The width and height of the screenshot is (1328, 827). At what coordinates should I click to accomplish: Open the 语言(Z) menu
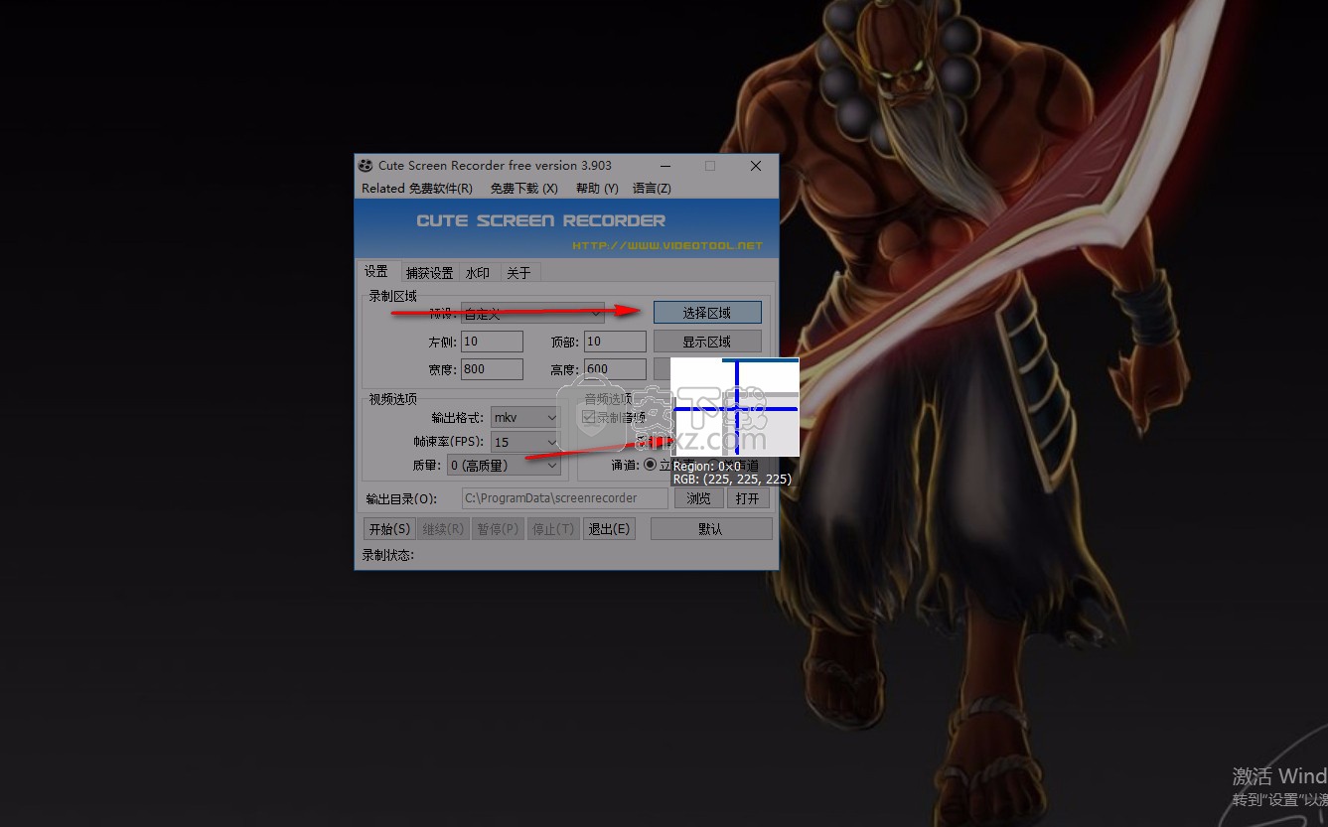coord(652,189)
